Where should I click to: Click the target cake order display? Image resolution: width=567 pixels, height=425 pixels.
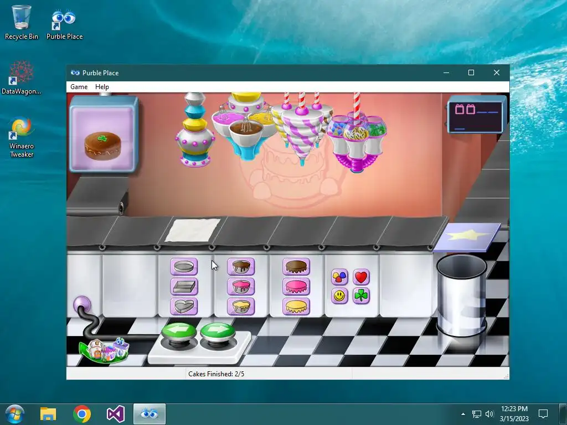[104, 134]
